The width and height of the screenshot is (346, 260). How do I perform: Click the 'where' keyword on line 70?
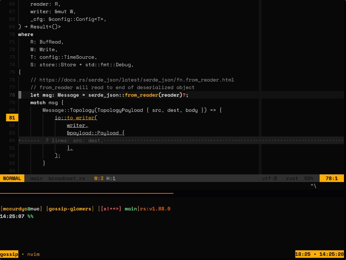click(26, 34)
